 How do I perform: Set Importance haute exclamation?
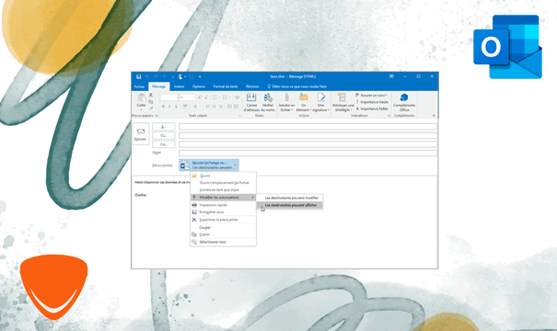(x=357, y=102)
